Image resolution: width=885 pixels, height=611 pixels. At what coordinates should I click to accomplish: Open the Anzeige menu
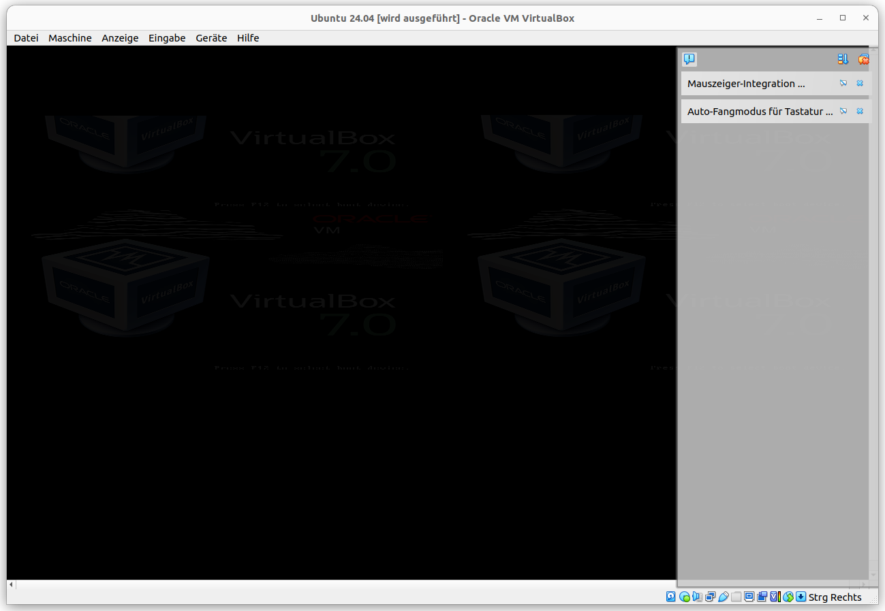pos(120,37)
